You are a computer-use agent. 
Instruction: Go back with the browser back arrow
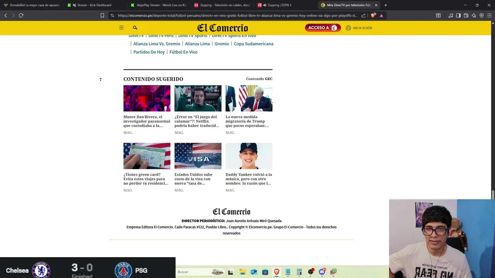[5, 15]
